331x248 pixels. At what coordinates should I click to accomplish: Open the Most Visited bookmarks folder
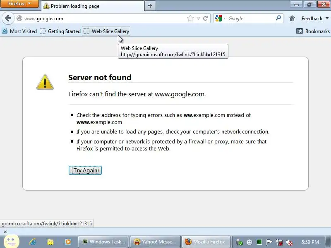(x=19, y=31)
